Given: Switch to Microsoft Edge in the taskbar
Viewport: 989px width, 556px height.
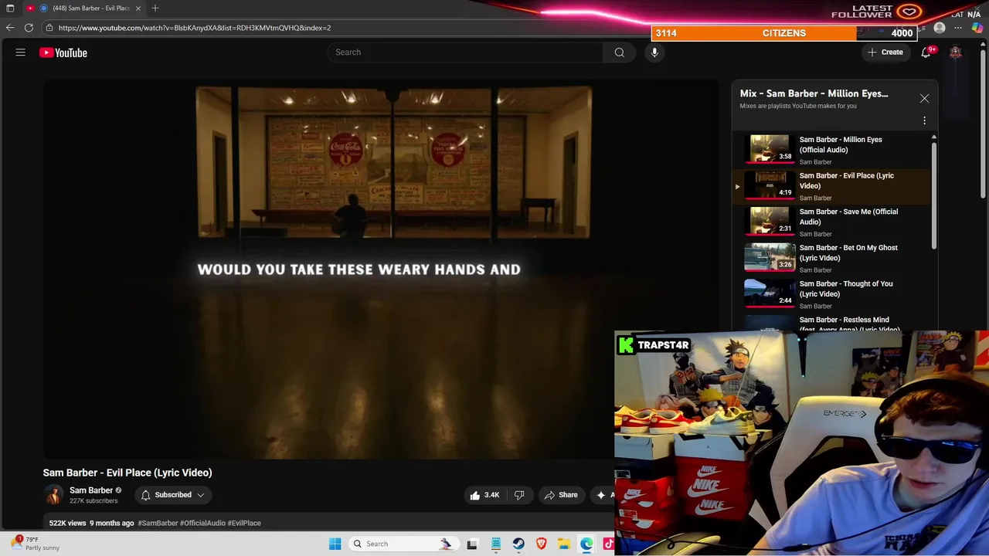Looking at the screenshot, I should [586, 544].
